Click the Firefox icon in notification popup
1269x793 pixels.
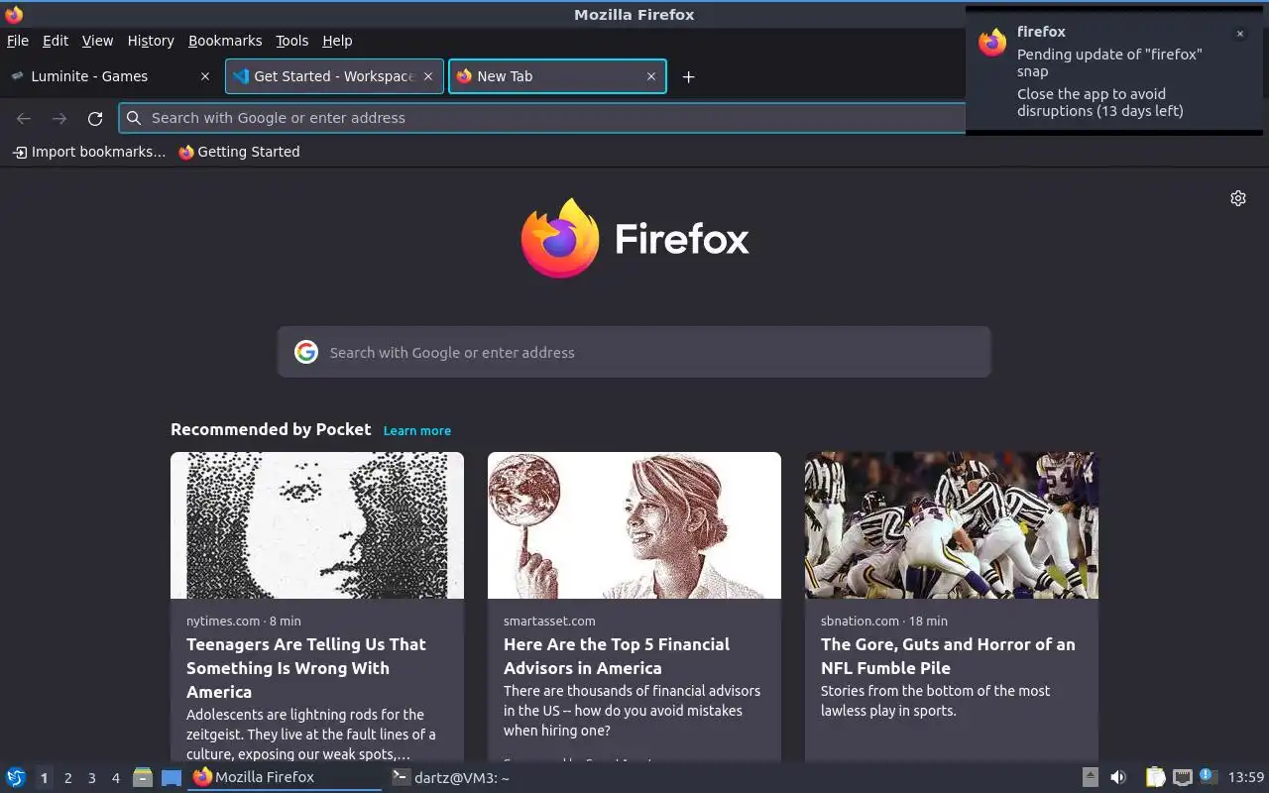(992, 42)
